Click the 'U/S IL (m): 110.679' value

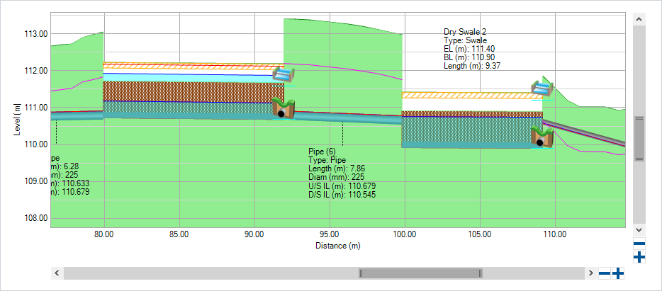[342, 186]
